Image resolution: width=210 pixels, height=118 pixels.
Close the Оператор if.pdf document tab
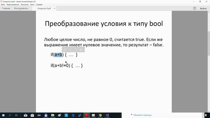pyautogui.click(x=55, y=8)
